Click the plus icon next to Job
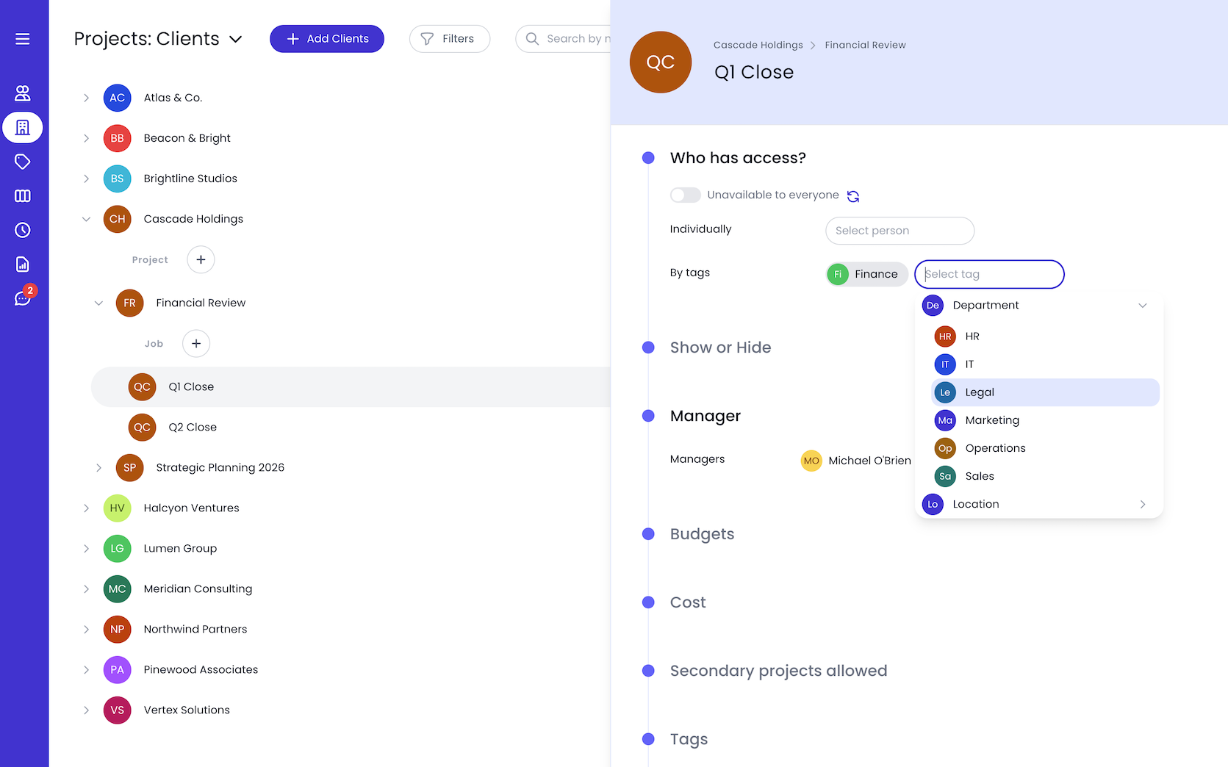This screenshot has height=767, width=1228. click(196, 343)
